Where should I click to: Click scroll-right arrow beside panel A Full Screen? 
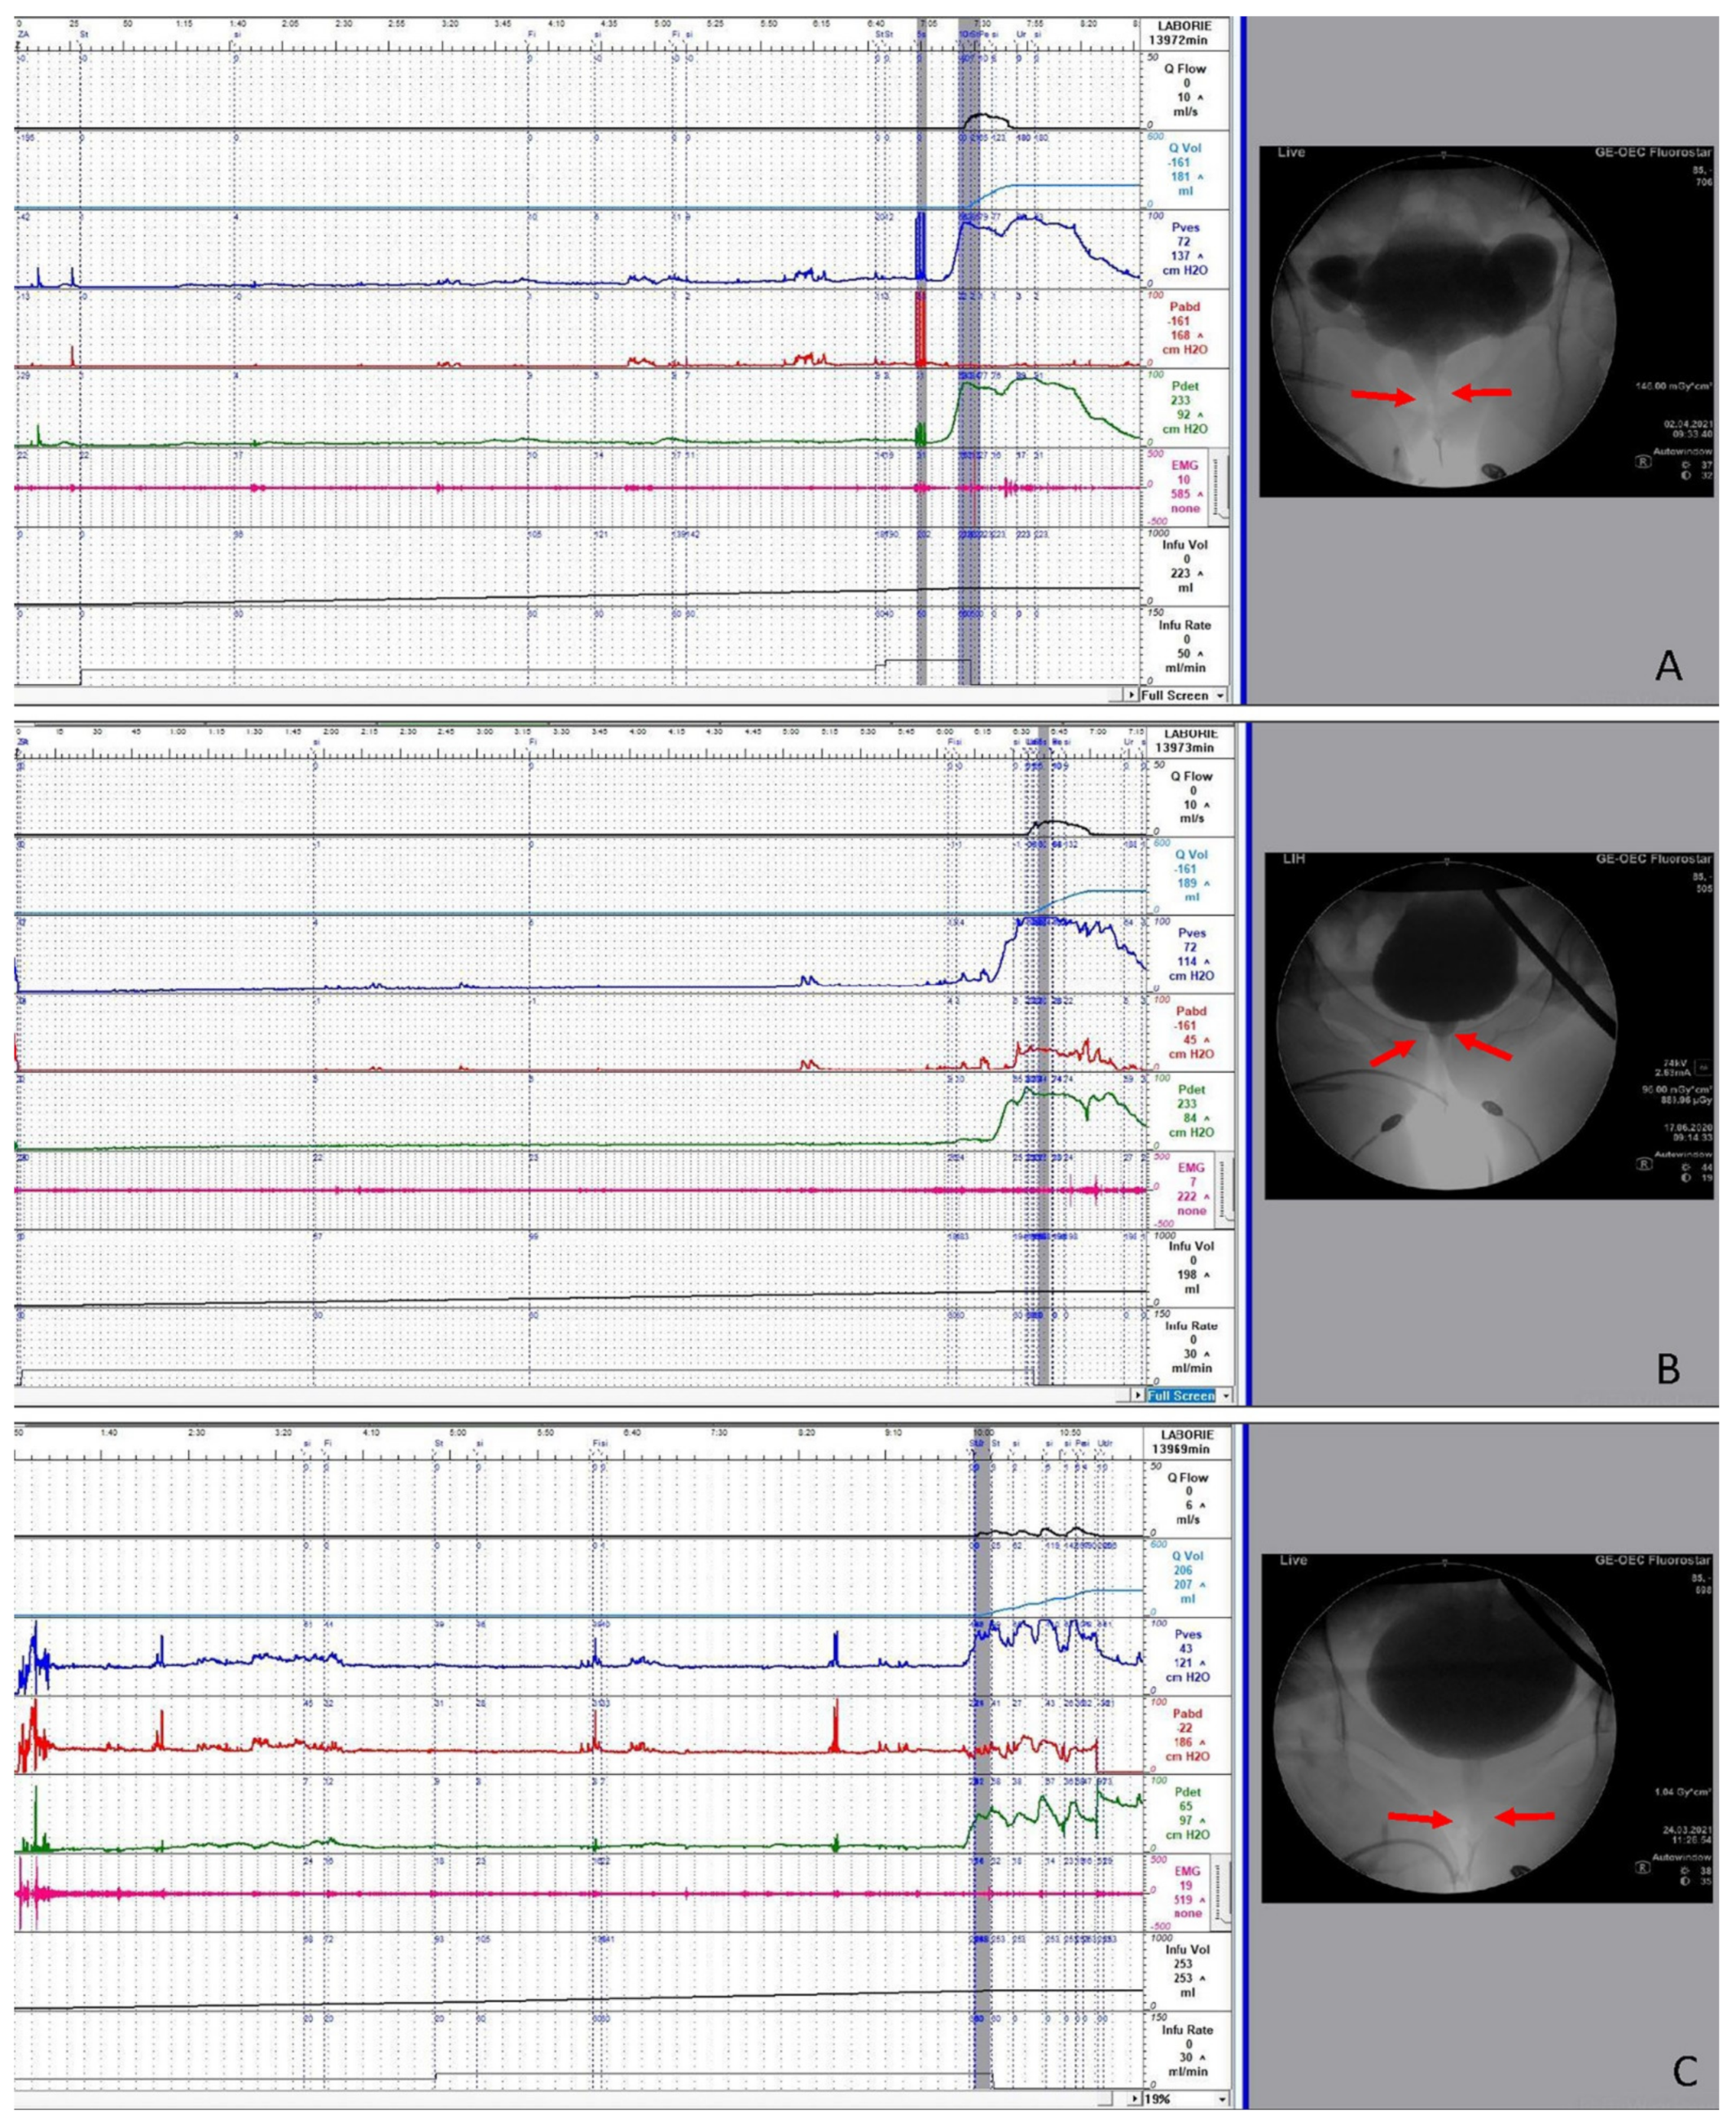pyautogui.click(x=1132, y=695)
